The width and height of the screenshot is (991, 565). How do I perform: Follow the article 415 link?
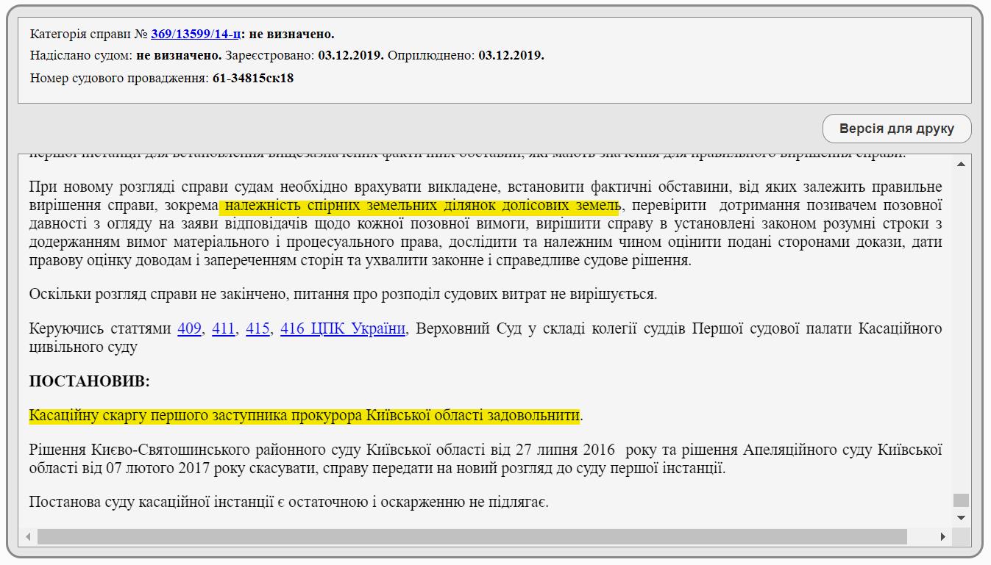pyautogui.click(x=257, y=328)
